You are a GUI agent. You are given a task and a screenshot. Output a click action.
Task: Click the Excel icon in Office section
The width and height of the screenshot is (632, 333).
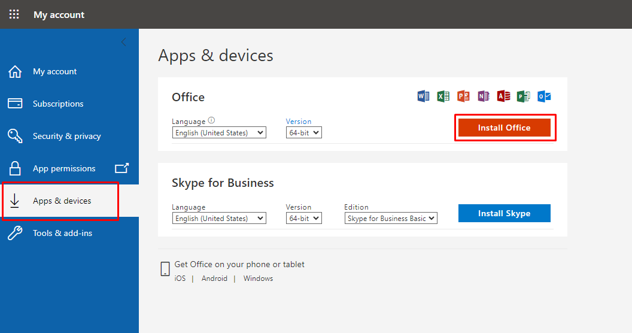pyautogui.click(x=443, y=96)
